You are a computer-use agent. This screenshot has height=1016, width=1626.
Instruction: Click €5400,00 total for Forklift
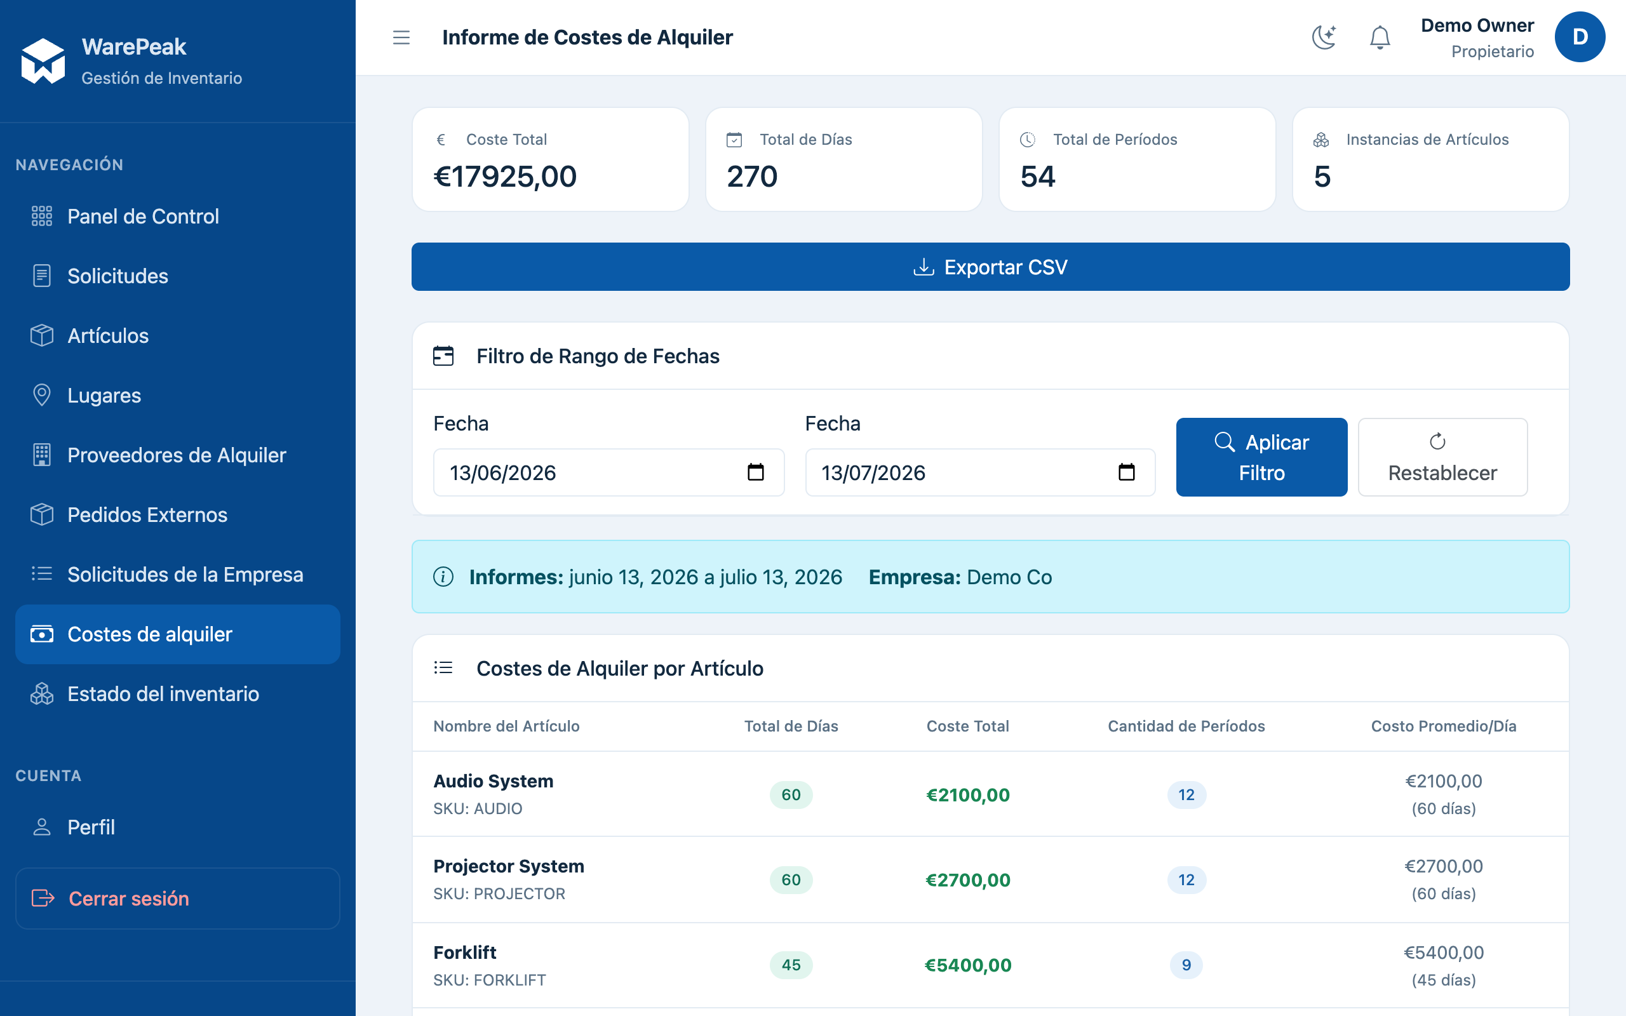pyautogui.click(x=967, y=965)
